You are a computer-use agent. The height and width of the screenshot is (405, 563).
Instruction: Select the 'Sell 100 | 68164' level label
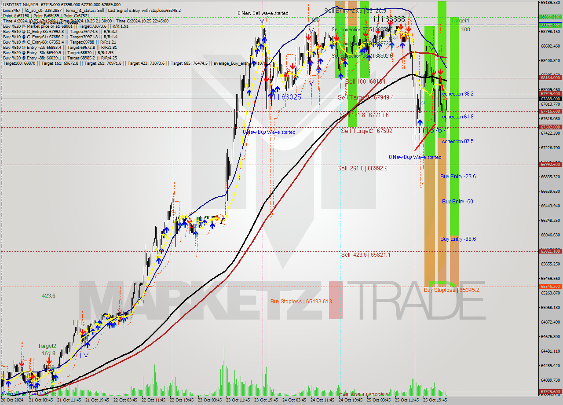(365, 81)
